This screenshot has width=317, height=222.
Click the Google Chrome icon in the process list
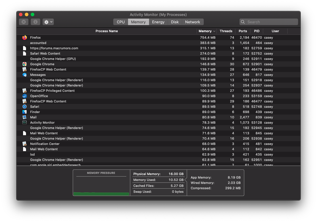pos(25,64)
